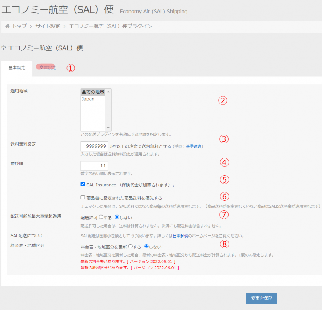The image size is (322, 310).
Task: Select する for 配送許可
Action: [x=101, y=217]
